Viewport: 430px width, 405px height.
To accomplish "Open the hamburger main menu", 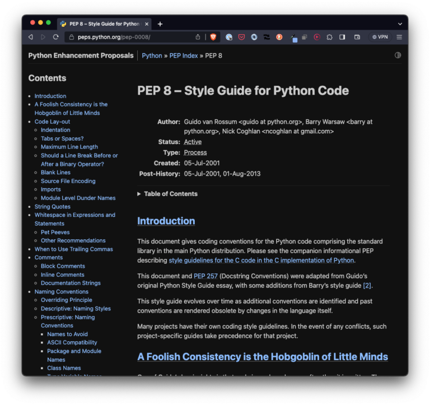I will pos(399,37).
